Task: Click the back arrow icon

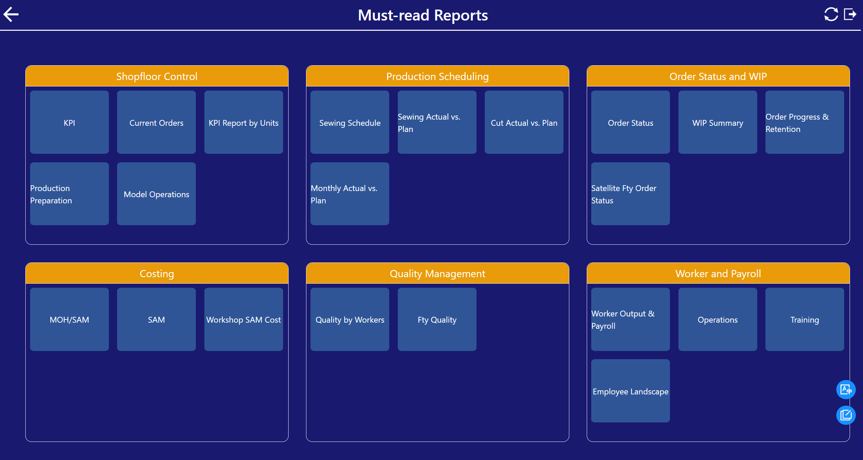Action: 11,15
